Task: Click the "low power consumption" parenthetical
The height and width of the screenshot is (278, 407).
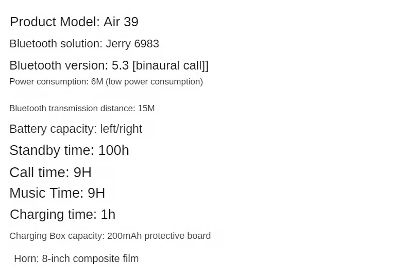Action: pos(154,82)
